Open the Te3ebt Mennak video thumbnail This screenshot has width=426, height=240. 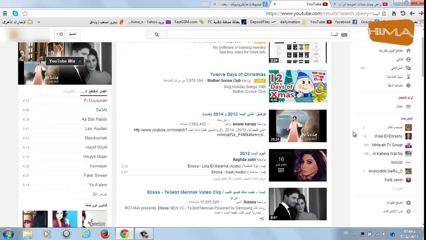298,204
